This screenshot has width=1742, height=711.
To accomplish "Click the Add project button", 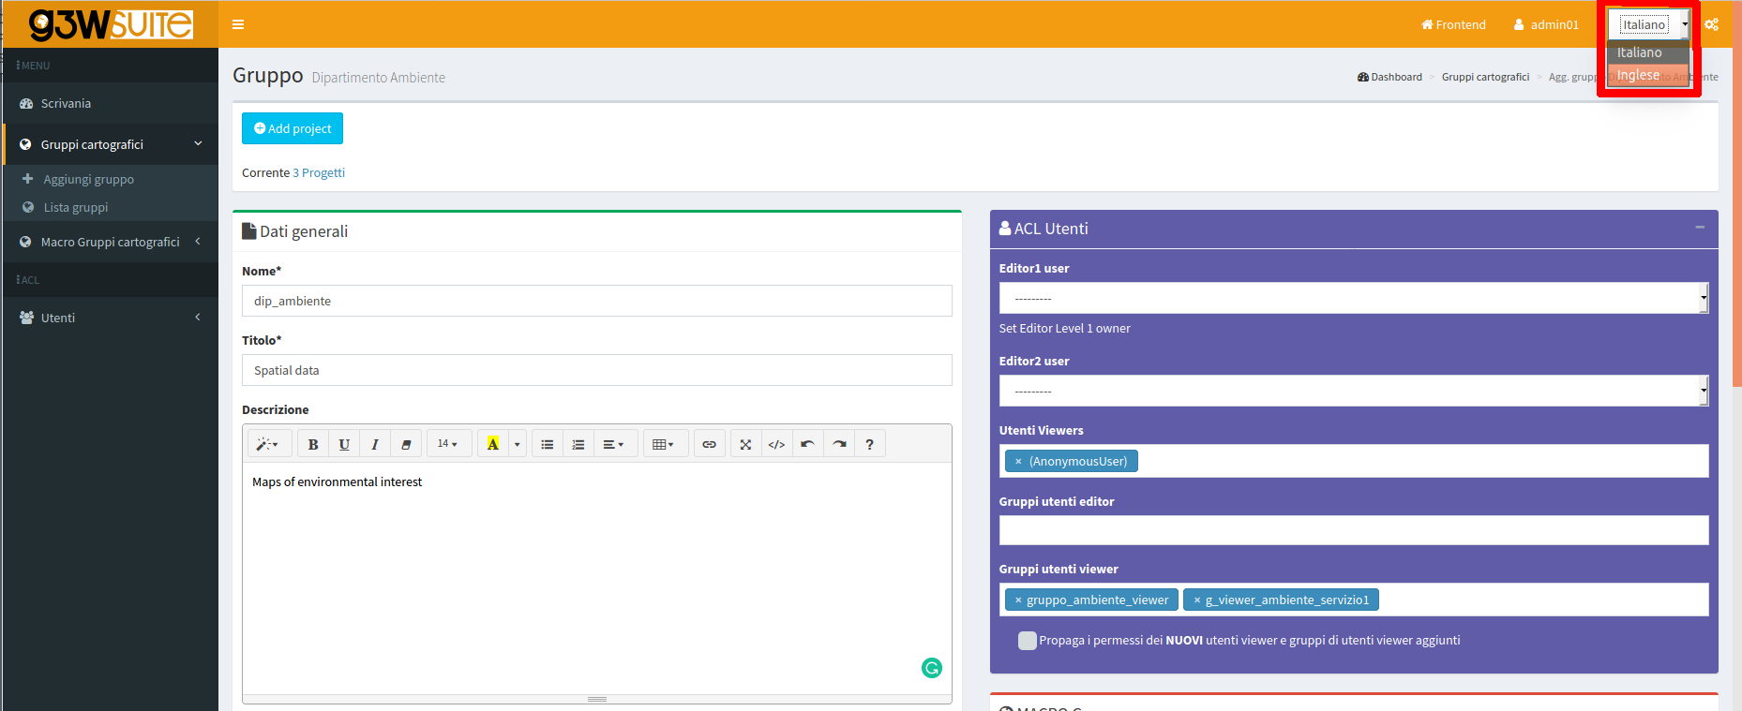I will (293, 128).
